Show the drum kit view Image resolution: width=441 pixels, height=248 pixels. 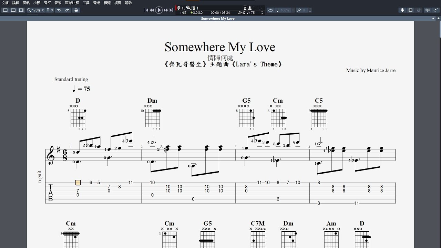(418, 10)
